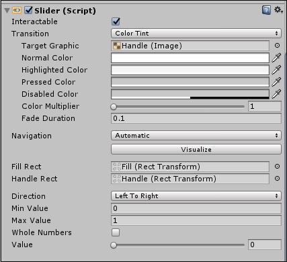Collapse the Slider (Script) component foldout
The width and height of the screenshot is (287, 262).
pos(7,11)
